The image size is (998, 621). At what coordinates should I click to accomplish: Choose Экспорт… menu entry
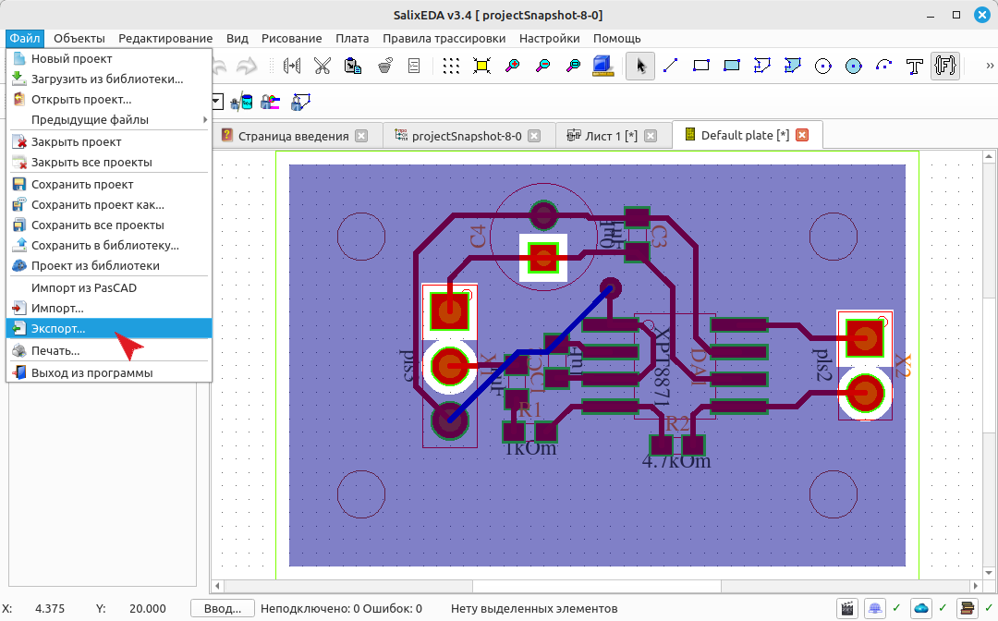(109, 328)
